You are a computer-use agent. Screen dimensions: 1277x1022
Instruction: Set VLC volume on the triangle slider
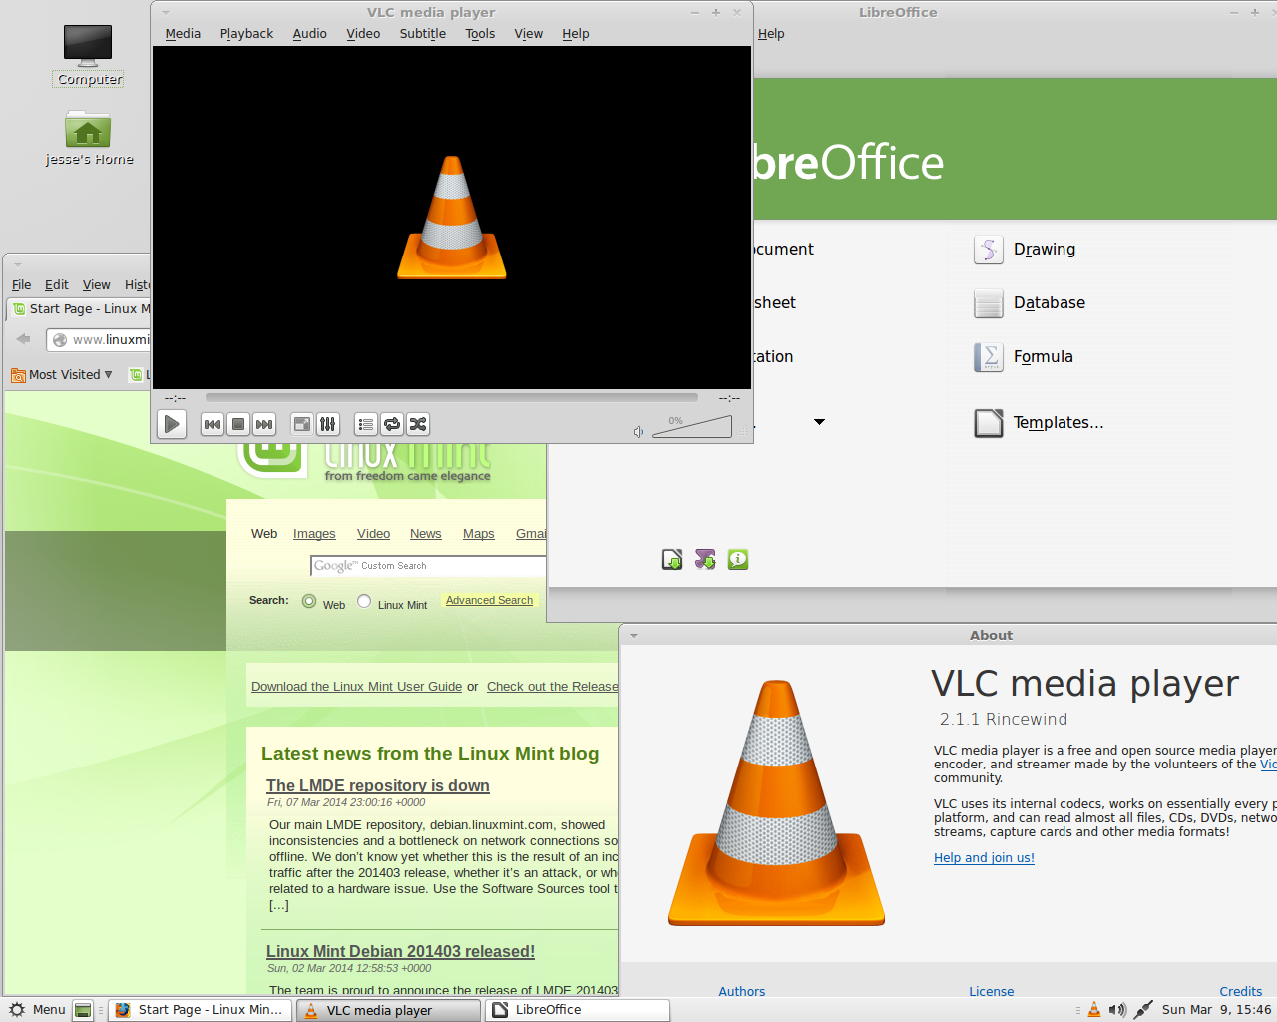[x=692, y=427]
